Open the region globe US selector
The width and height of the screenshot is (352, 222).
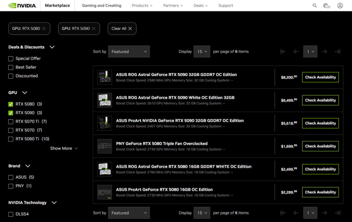pos(326,6)
